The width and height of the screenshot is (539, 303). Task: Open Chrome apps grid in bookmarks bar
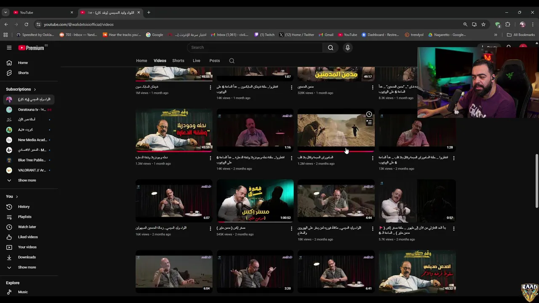(x=5, y=35)
